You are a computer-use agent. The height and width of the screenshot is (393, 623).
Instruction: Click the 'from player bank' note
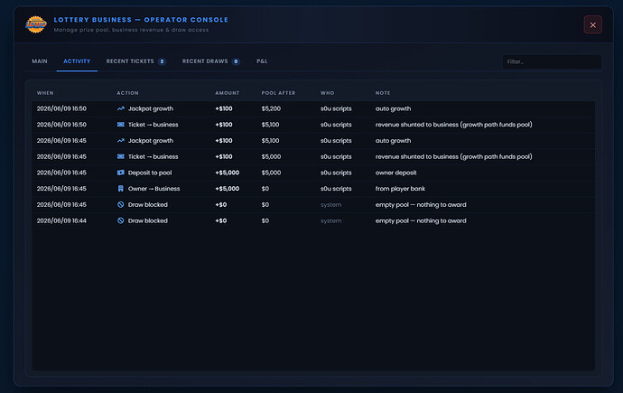coord(400,188)
